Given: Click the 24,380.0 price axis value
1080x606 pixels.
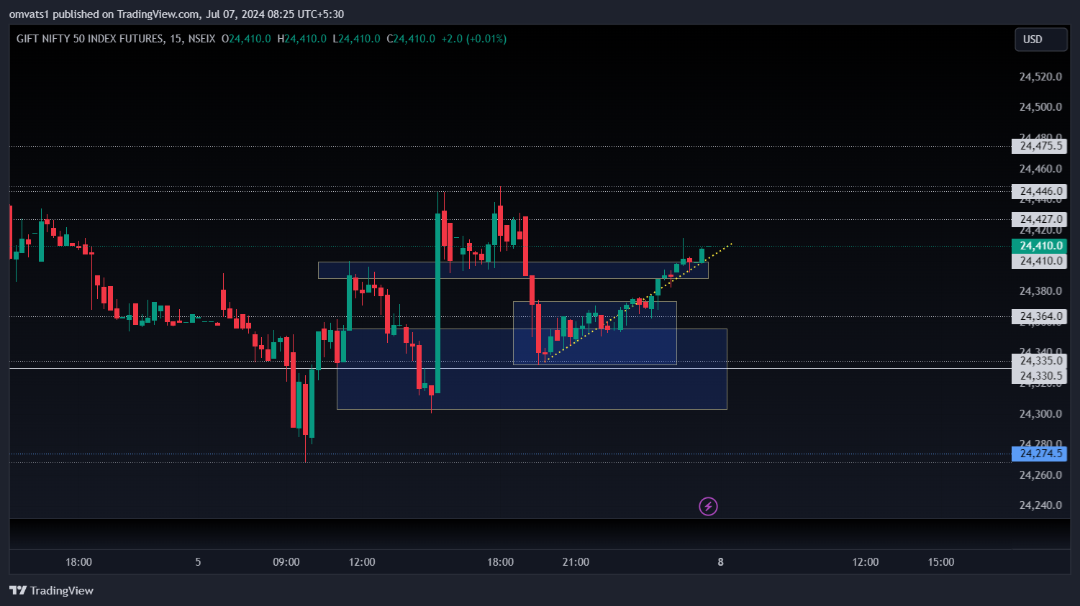Looking at the screenshot, I should pos(1040,291).
